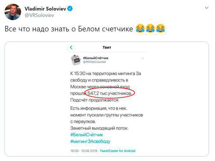Click the blue verified badge
The image size is (215, 161).
[x=70, y=9]
